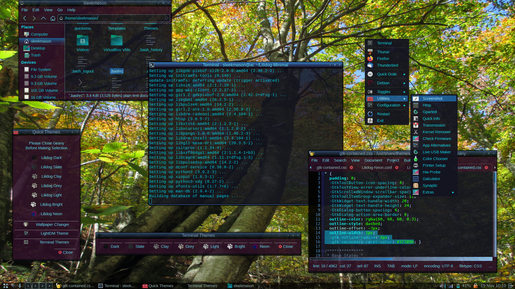Open the Document menu in Geany

[373, 160]
